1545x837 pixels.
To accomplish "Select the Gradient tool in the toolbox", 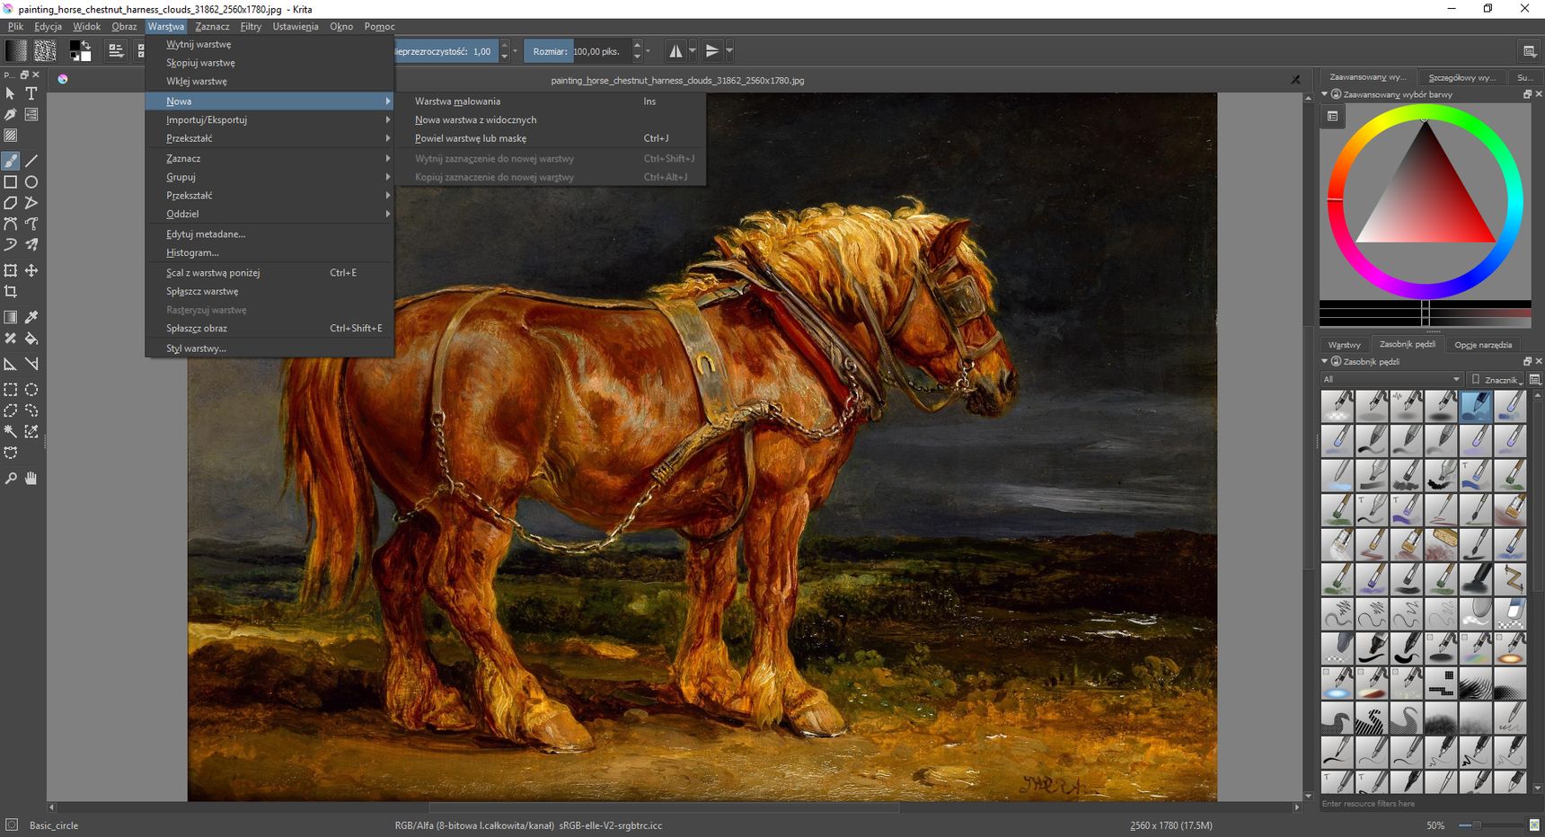I will tap(11, 317).
